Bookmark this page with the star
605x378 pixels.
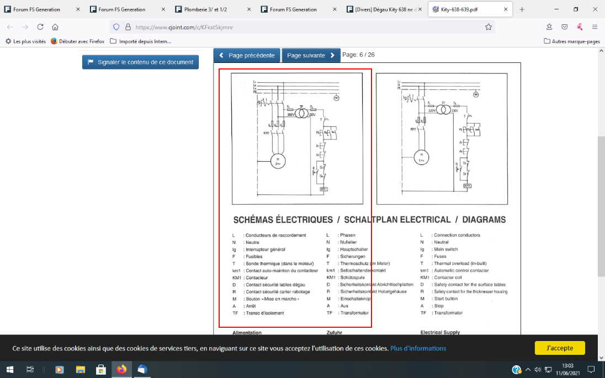click(x=489, y=27)
